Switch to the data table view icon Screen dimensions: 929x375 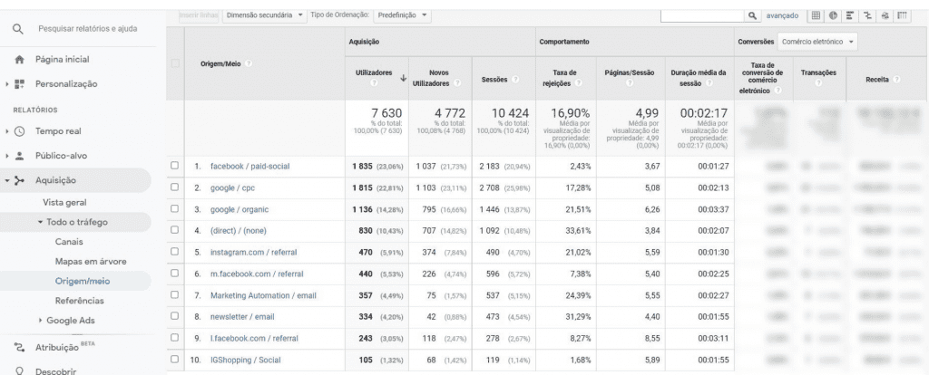click(816, 16)
